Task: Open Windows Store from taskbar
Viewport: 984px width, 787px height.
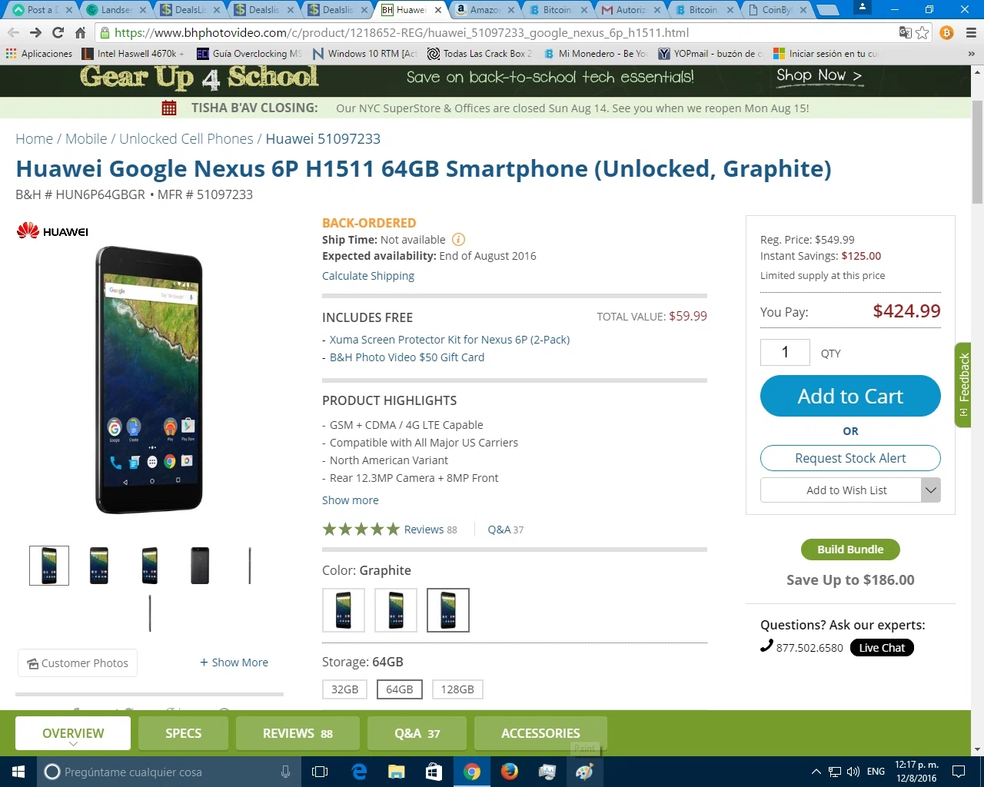Action: point(434,772)
